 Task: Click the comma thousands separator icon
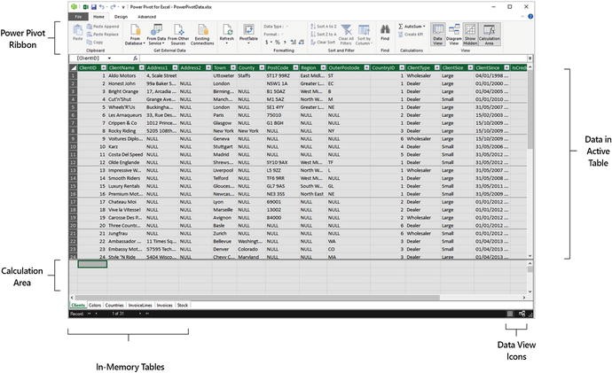(x=285, y=43)
